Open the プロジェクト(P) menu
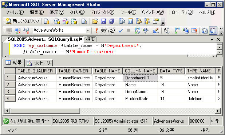The width and height of the screenshot is (225, 135). coord(102,12)
